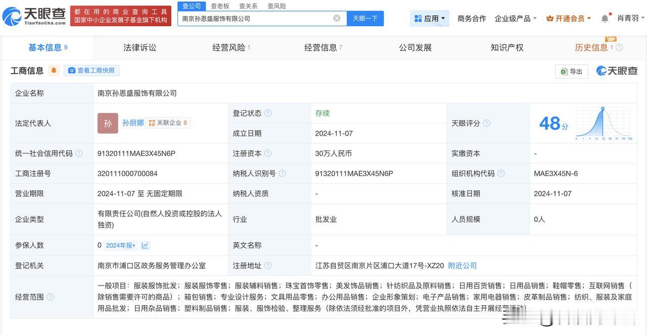The height and width of the screenshot is (335, 647).
Task: Open the 开通会员 membership dropdown
Action: [569, 19]
